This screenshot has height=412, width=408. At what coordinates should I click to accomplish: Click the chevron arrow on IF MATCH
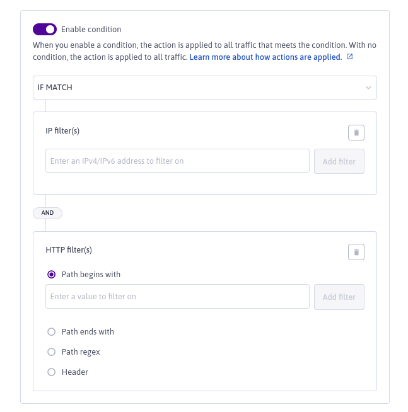(x=368, y=88)
